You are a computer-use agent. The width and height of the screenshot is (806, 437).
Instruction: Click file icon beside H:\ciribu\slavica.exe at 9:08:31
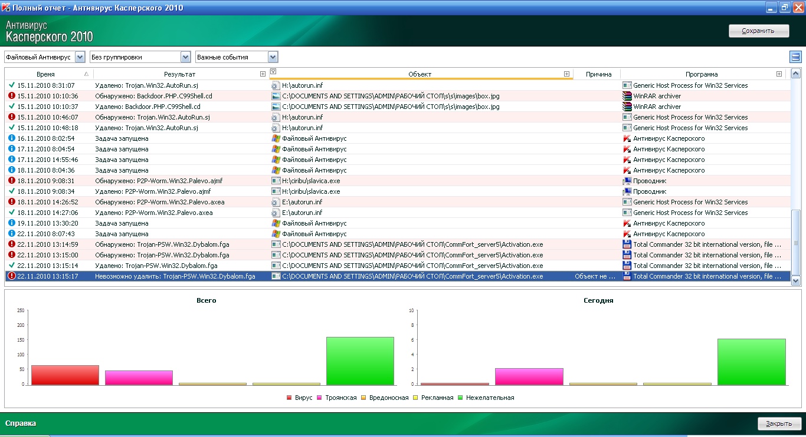pos(276,181)
